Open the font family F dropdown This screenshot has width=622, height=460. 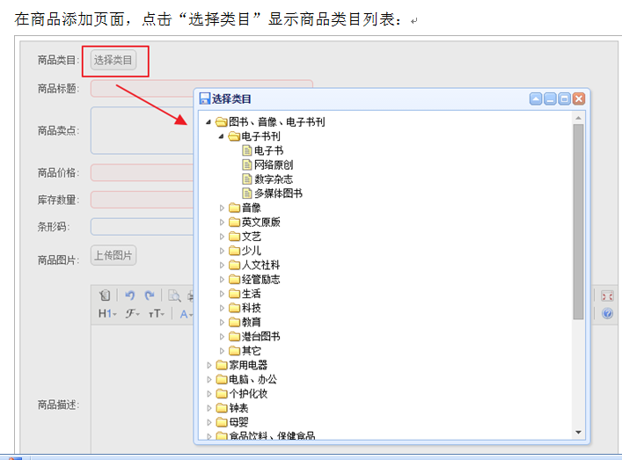pyautogui.click(x=133, y=314)
